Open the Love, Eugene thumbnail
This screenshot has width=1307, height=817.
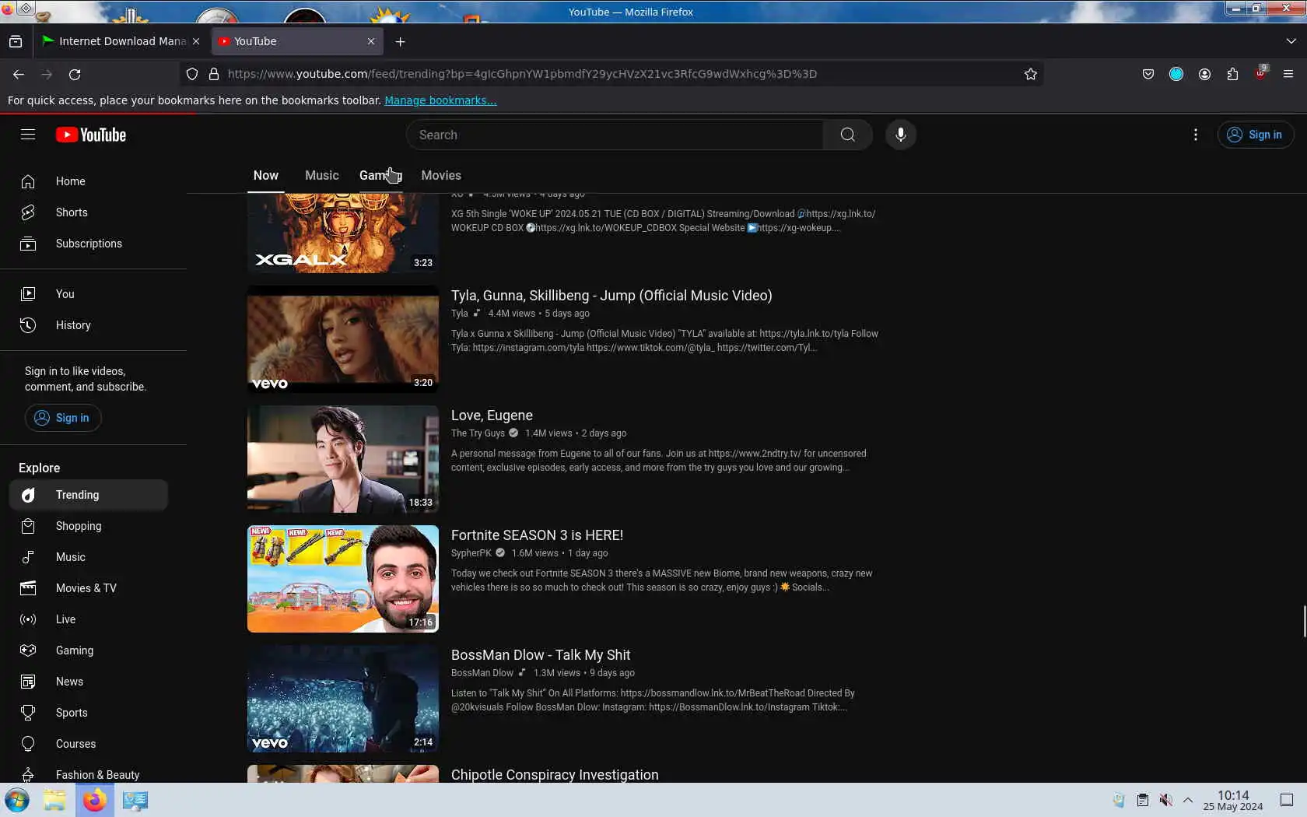coord(343,459)
